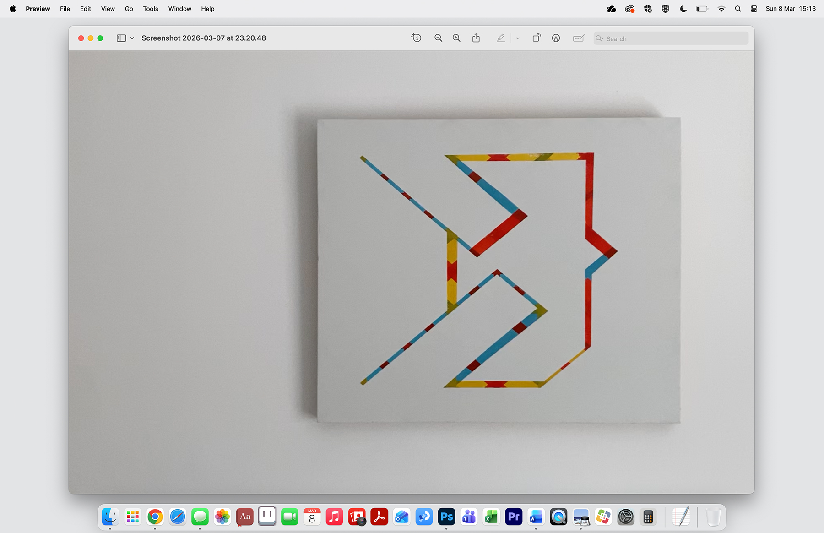Screen dimensions: 824x533
Task: Rotate the image left
Action: point(536,38)
